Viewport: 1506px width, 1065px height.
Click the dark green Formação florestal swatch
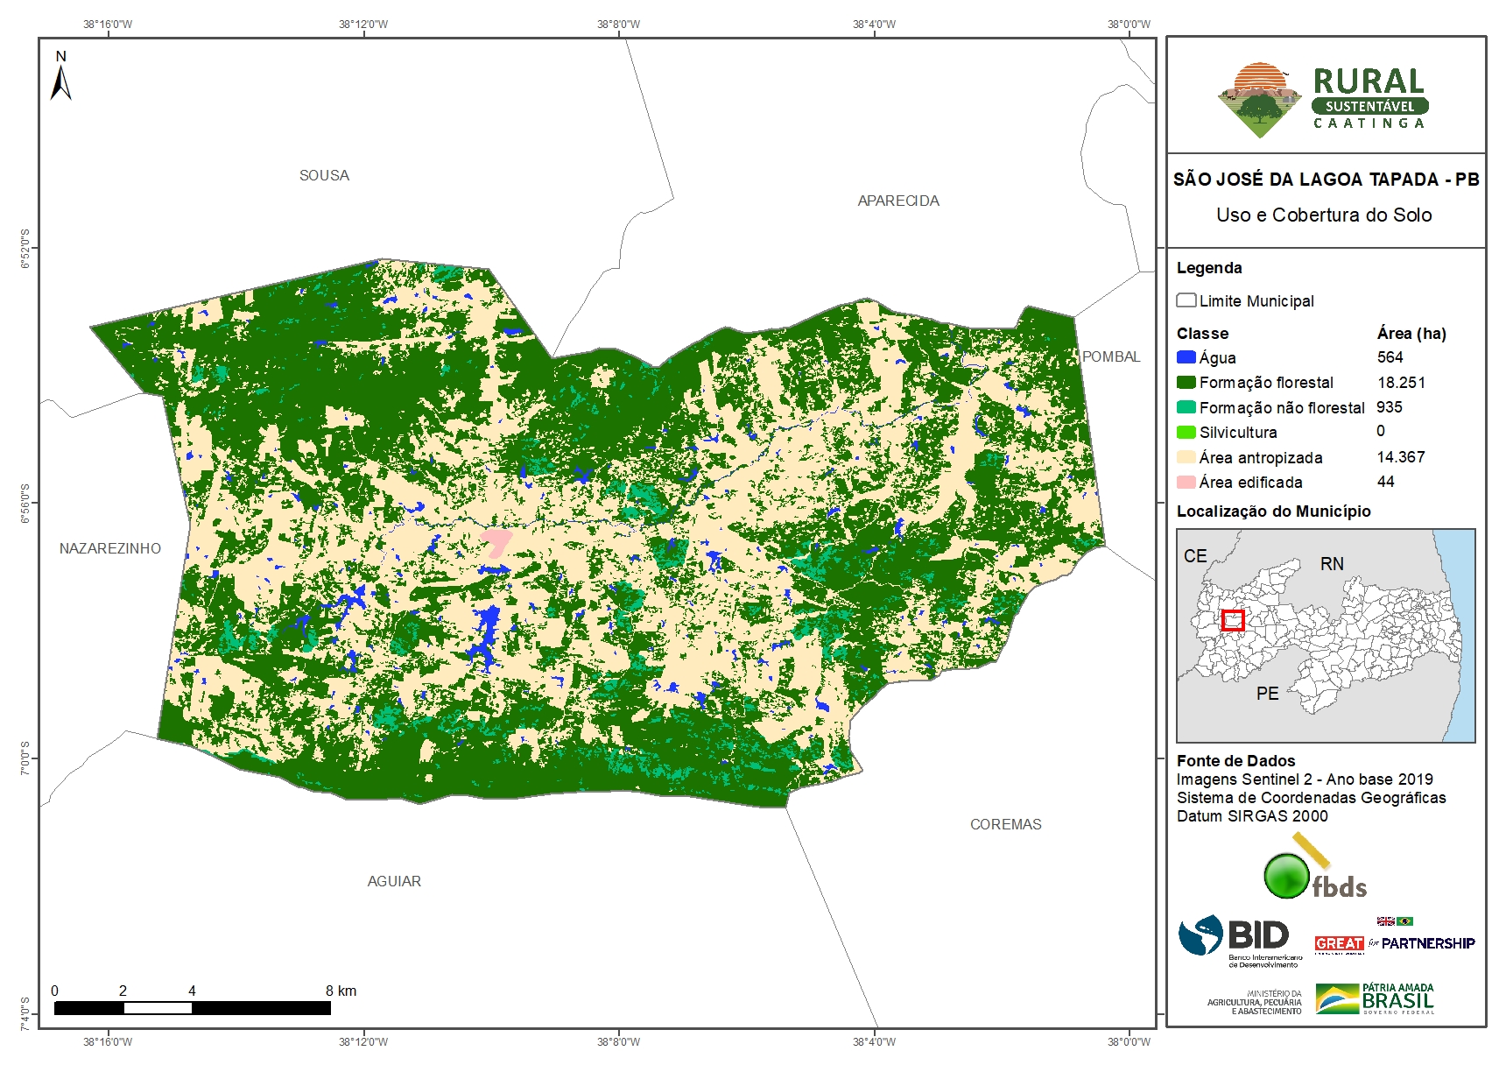[x=1186, y=382]
